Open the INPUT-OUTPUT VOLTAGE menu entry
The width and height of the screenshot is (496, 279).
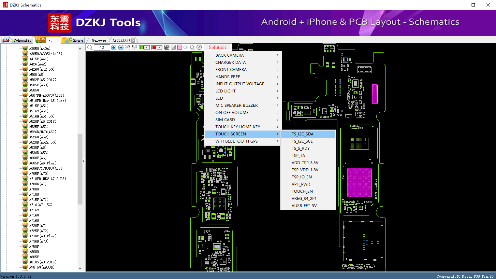[x=242, y=84]
